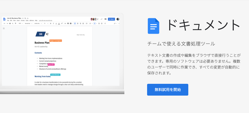249x113 pixels.
Task: Click the 無料試用を開始 button
Action: (167, 90)
